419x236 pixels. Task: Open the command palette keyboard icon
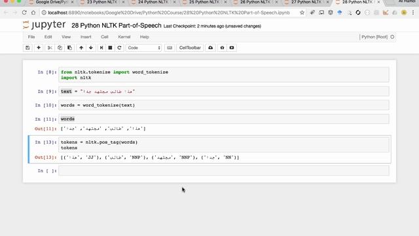(170, 48)
